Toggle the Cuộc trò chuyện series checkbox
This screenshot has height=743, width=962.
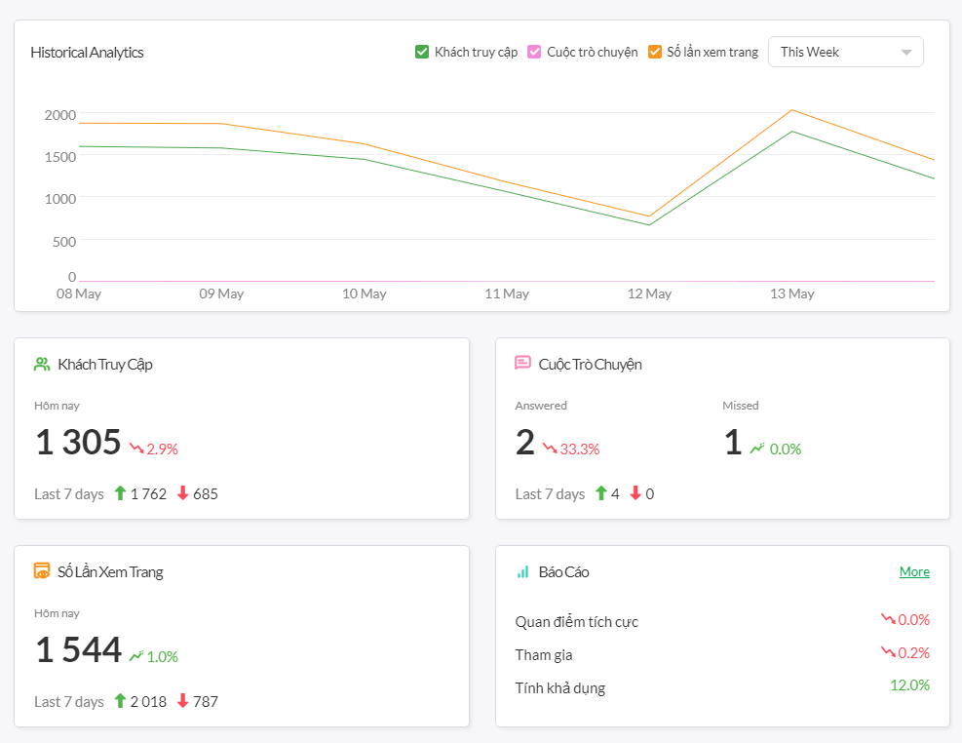[534, 52]
